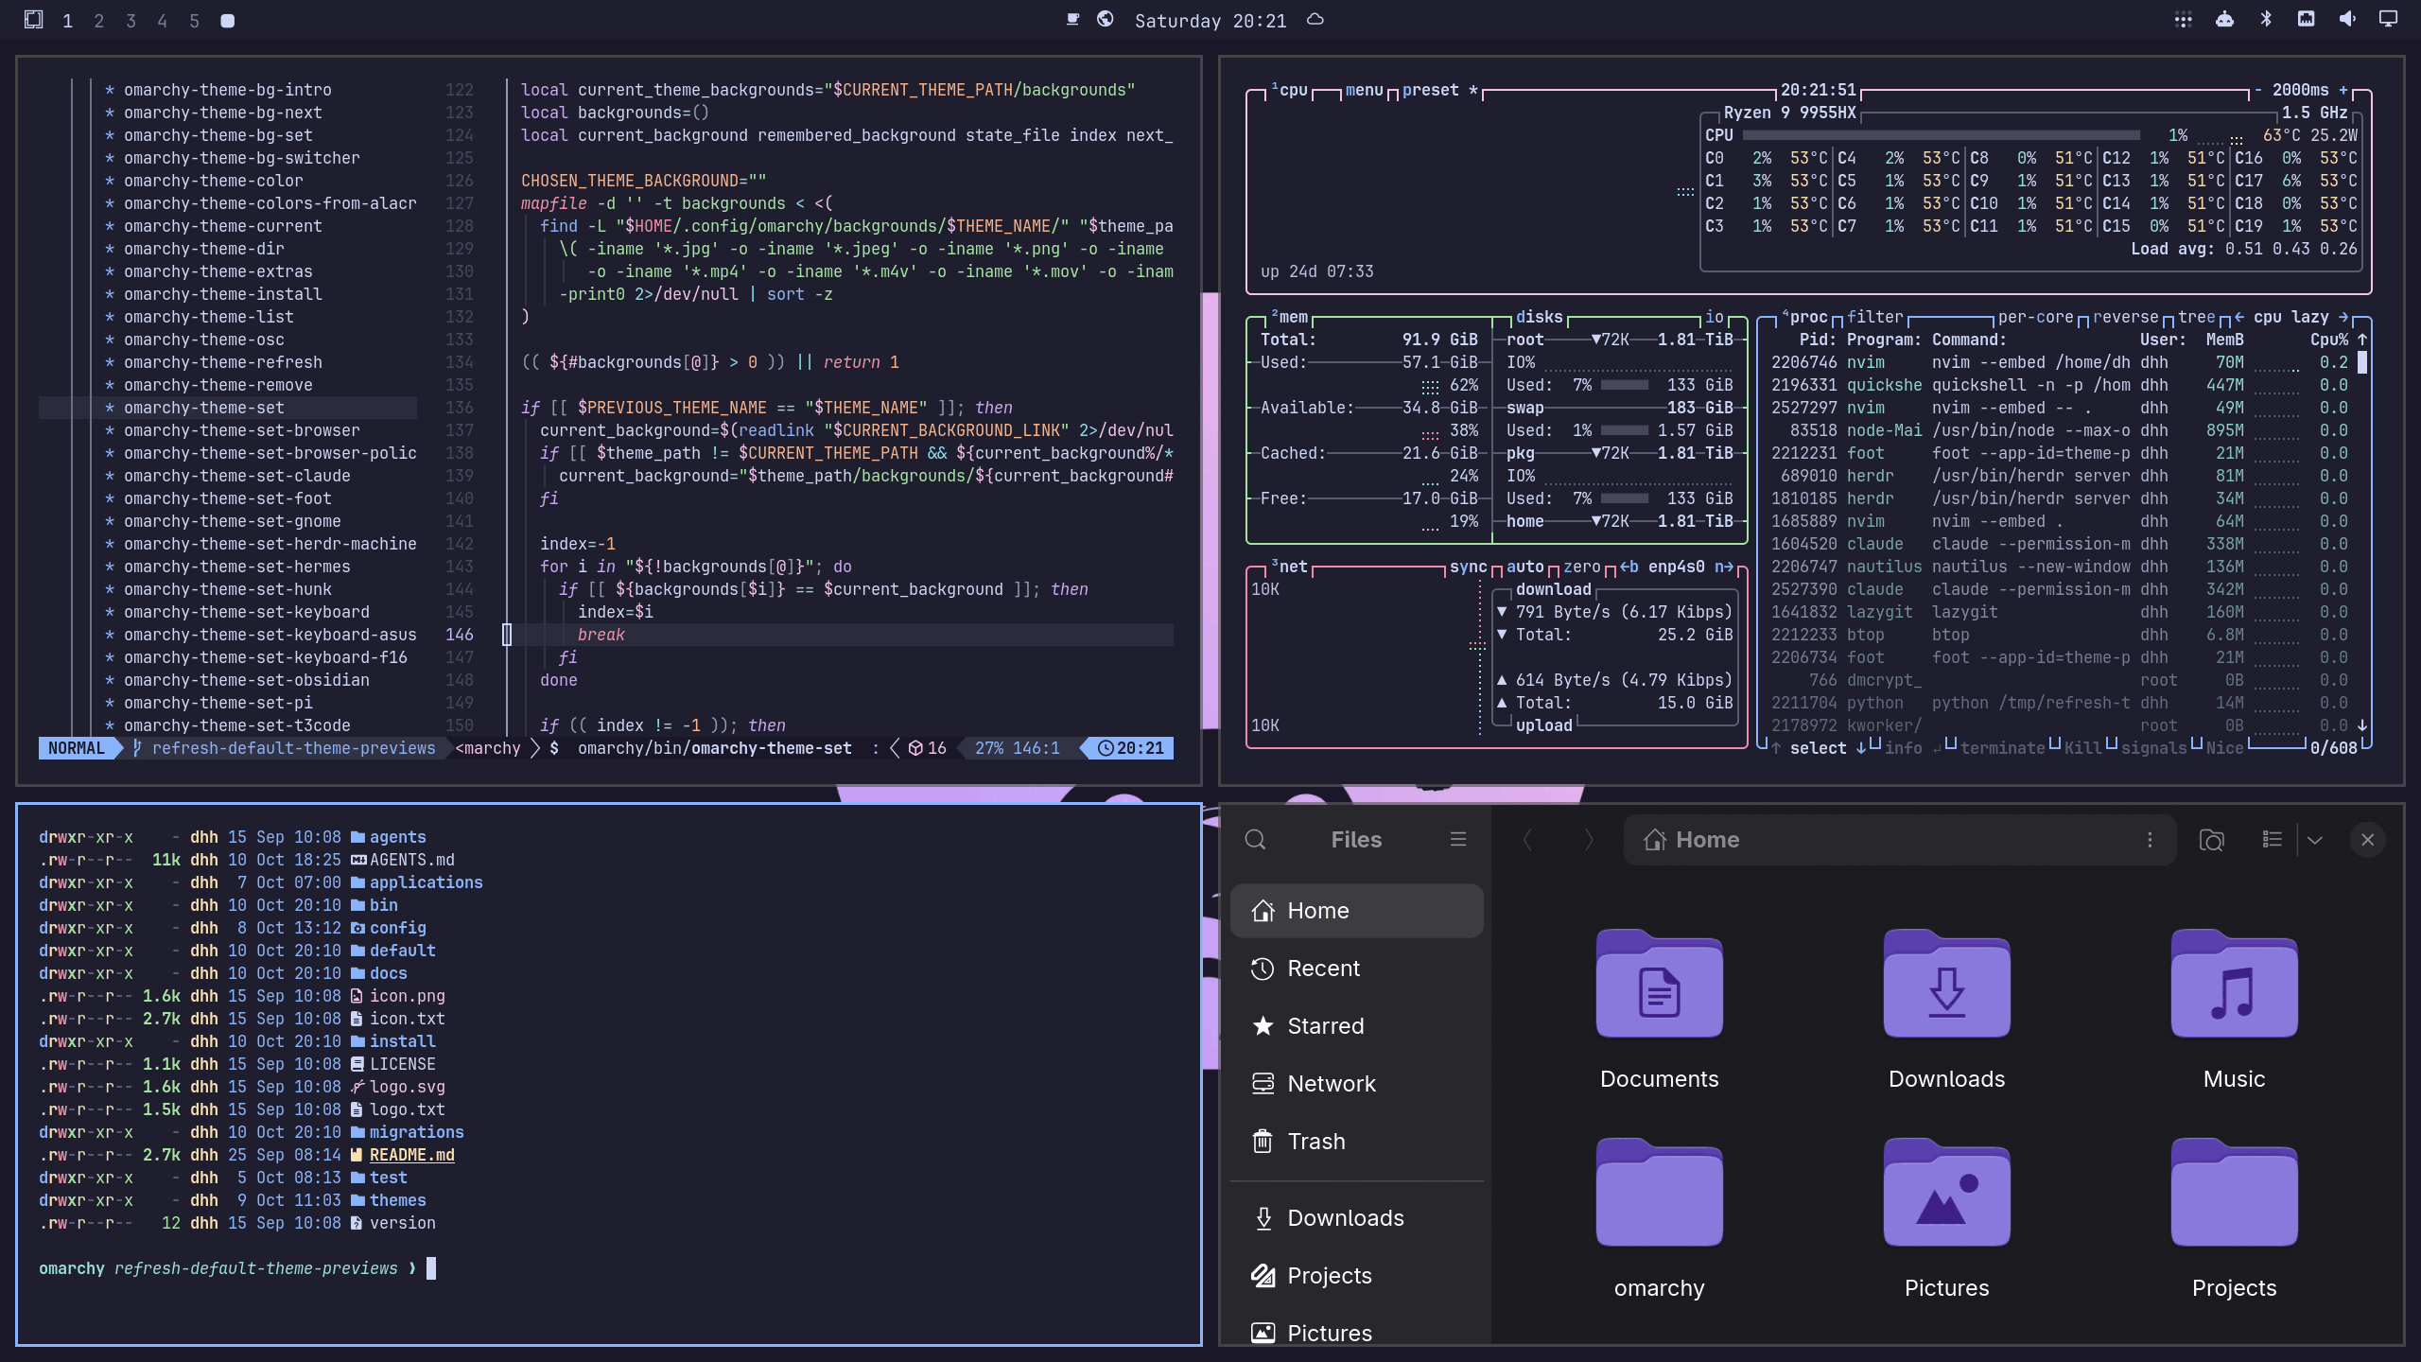The image size is (2421, 1362).
Task: Toggle reverse sorting in btop proc panel
Action: 2125,317
